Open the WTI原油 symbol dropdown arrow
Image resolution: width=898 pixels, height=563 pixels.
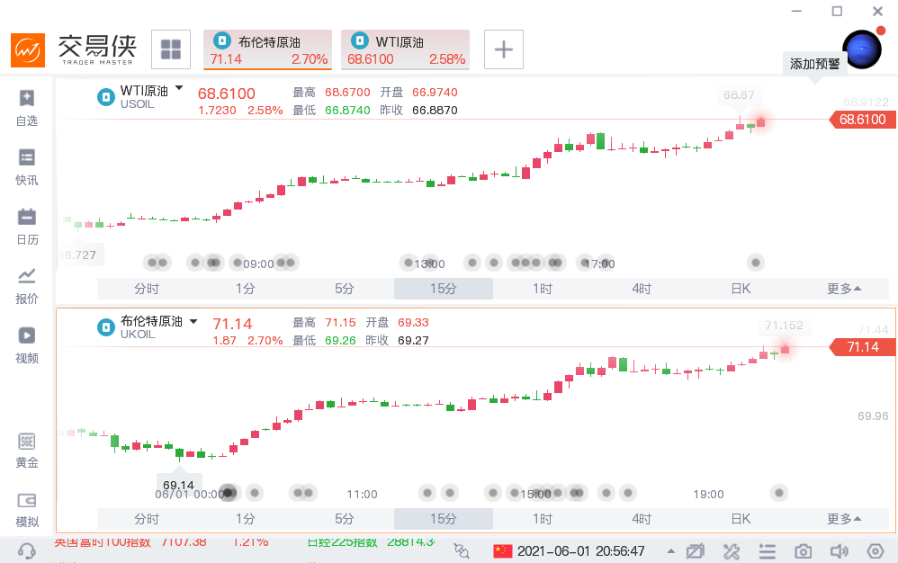tap(179, 88)
